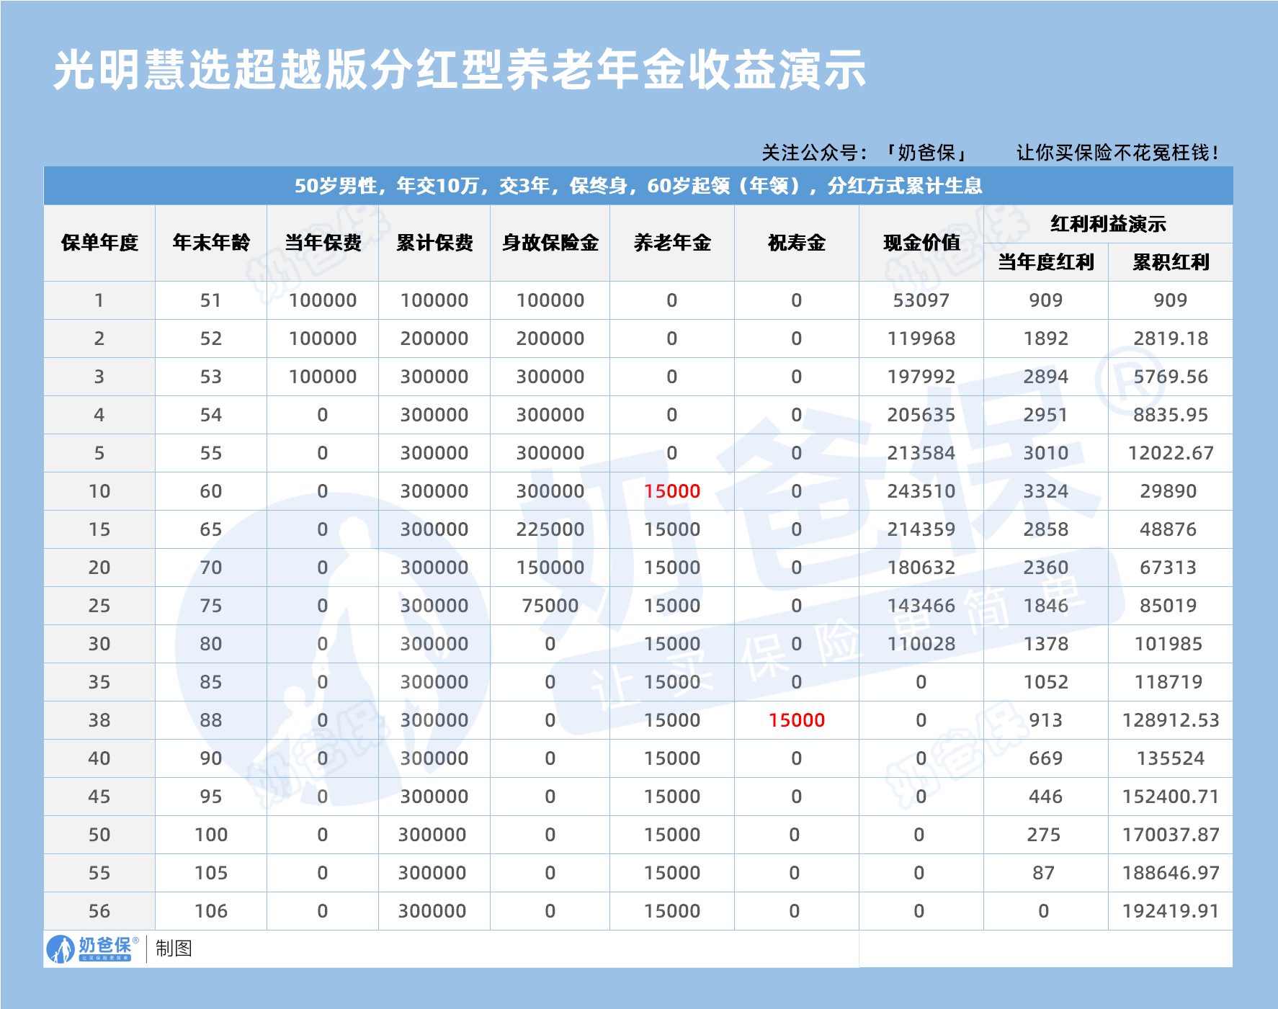1278x1009 pixels.
Task: Switch to the 现金价值 column header
Action: tap(921, 242)
